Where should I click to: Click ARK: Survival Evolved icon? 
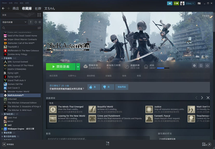(5, 62)
